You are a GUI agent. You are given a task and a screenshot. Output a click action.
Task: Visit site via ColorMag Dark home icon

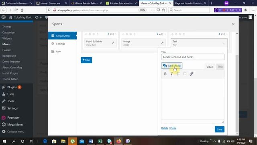click(20, 17)
